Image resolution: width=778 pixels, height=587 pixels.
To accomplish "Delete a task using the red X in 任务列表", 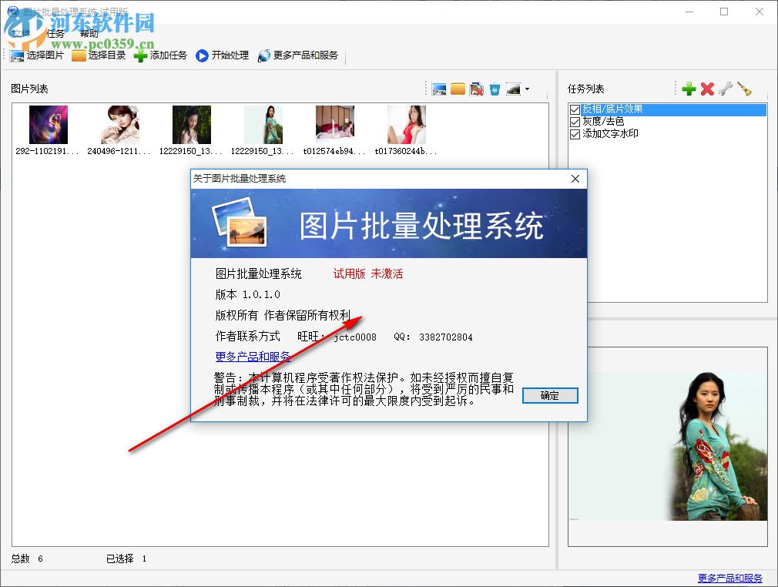I will [707, 88].
